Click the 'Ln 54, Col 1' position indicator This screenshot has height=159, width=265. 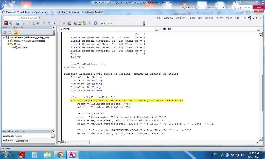click(x=107, y=24)
